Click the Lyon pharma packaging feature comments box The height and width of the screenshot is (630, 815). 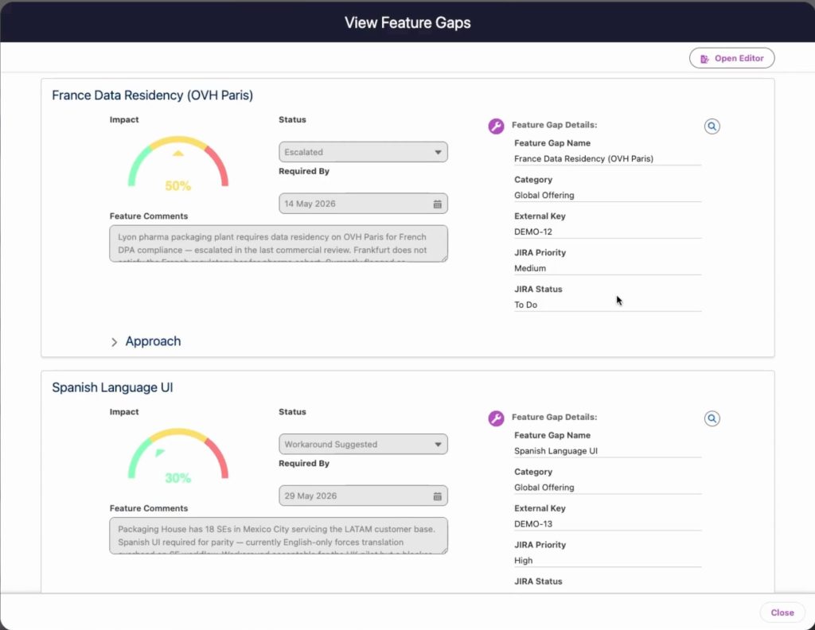[278, 243]
